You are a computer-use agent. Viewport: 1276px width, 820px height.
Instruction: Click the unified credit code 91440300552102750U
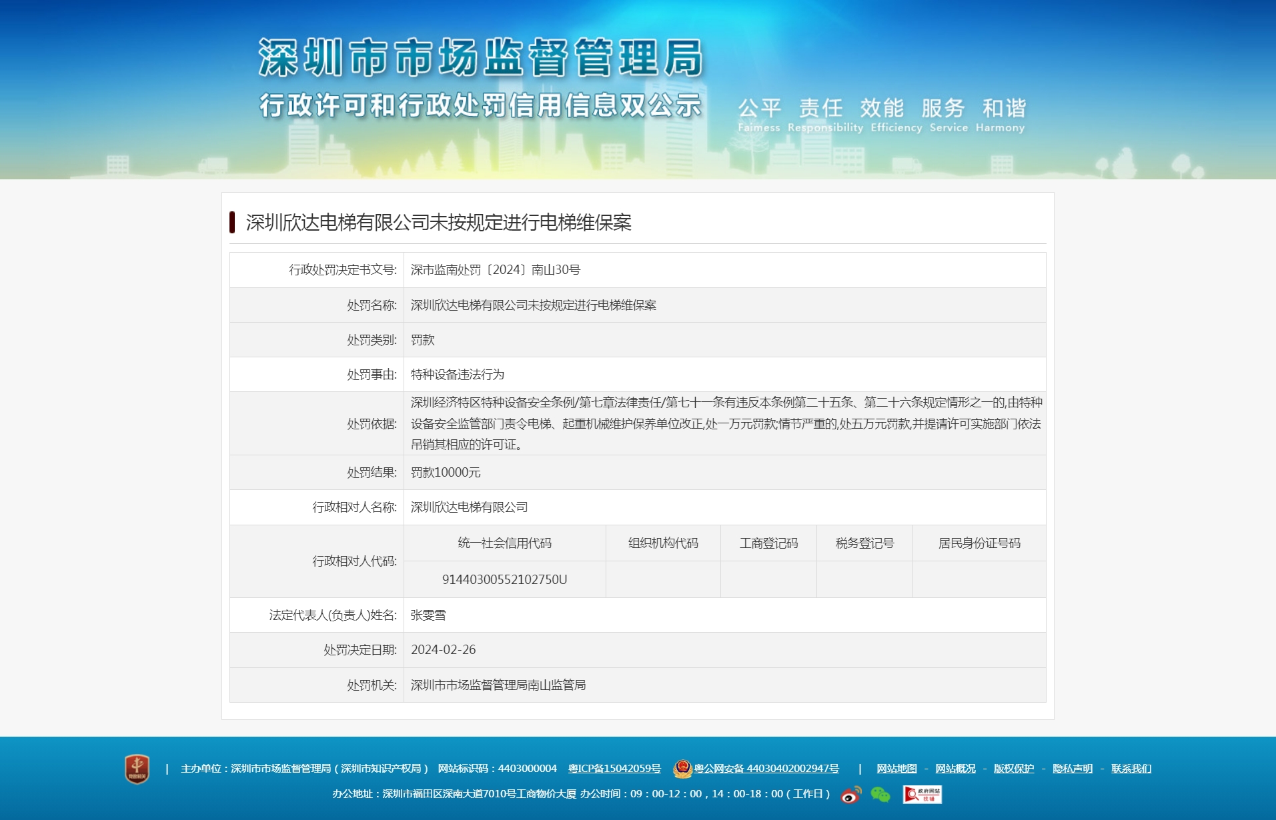click(504, 579)
